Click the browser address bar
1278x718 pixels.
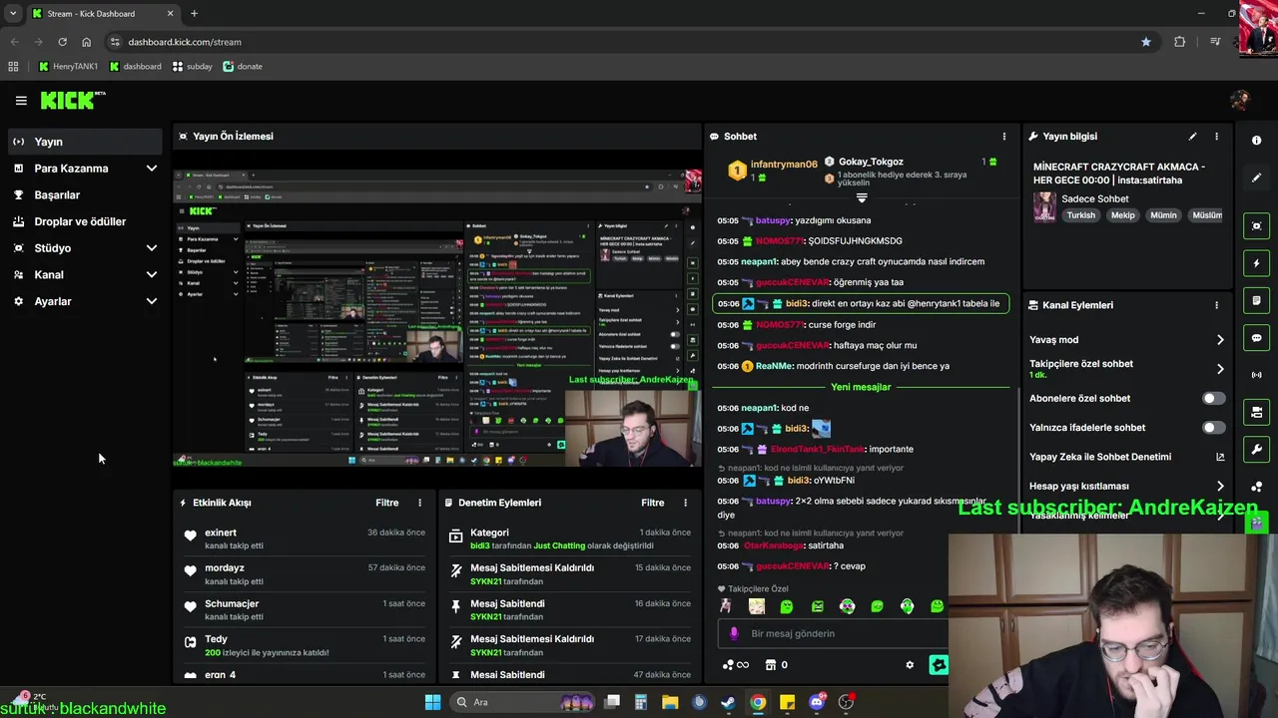click(629, 42)
